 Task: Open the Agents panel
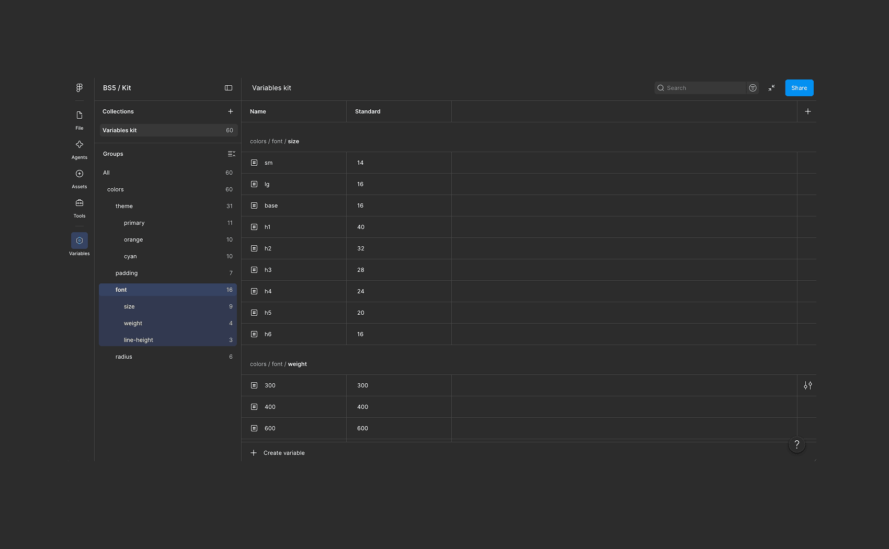coord(79,150)
